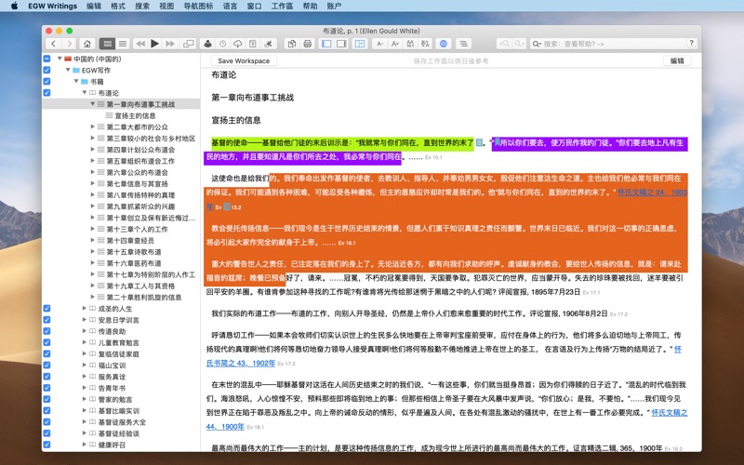744x465 pixels.
Task: Click the 编辑 button beside workspace field
Action: [677, 60]
